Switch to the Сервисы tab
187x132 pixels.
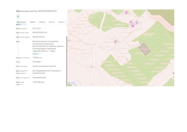pyautogui.click(x=32, y=22)
